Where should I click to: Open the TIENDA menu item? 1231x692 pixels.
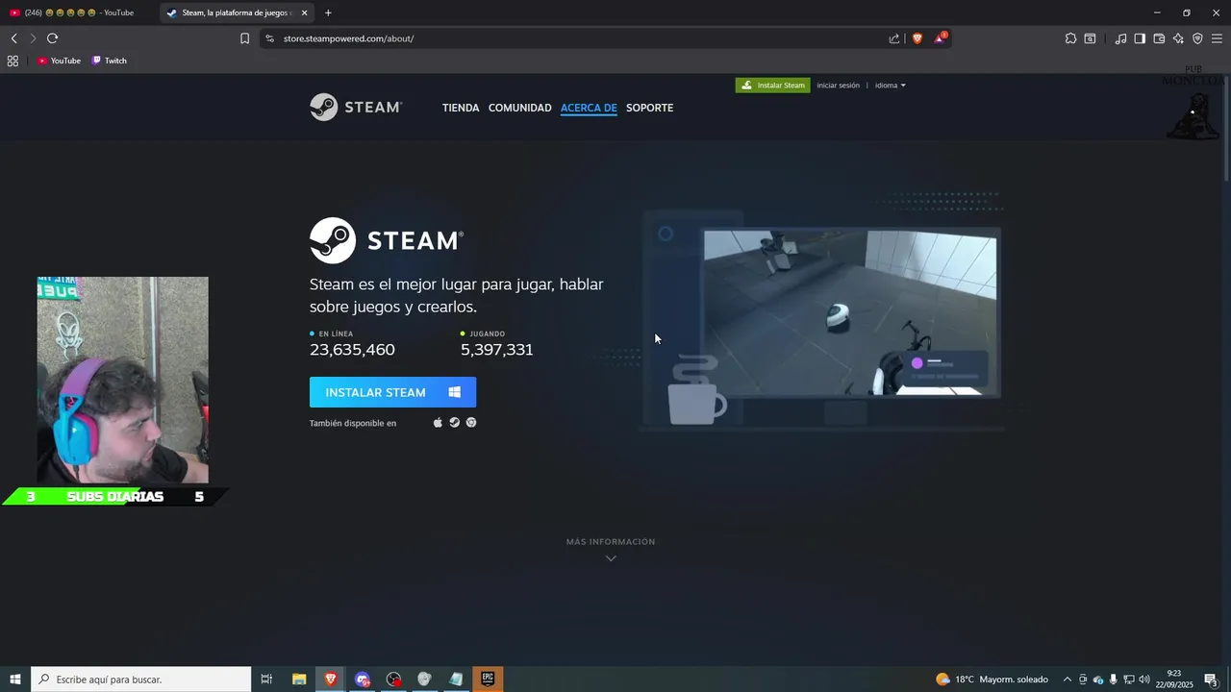coord(461,108)
